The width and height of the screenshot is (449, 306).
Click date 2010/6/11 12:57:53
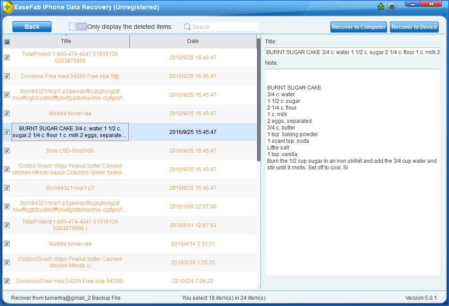click(193, 225)
